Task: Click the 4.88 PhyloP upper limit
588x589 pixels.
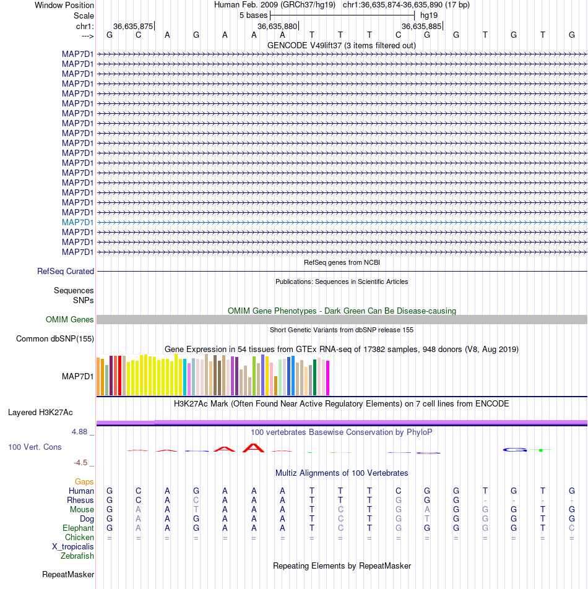Action: coord(80,432)
